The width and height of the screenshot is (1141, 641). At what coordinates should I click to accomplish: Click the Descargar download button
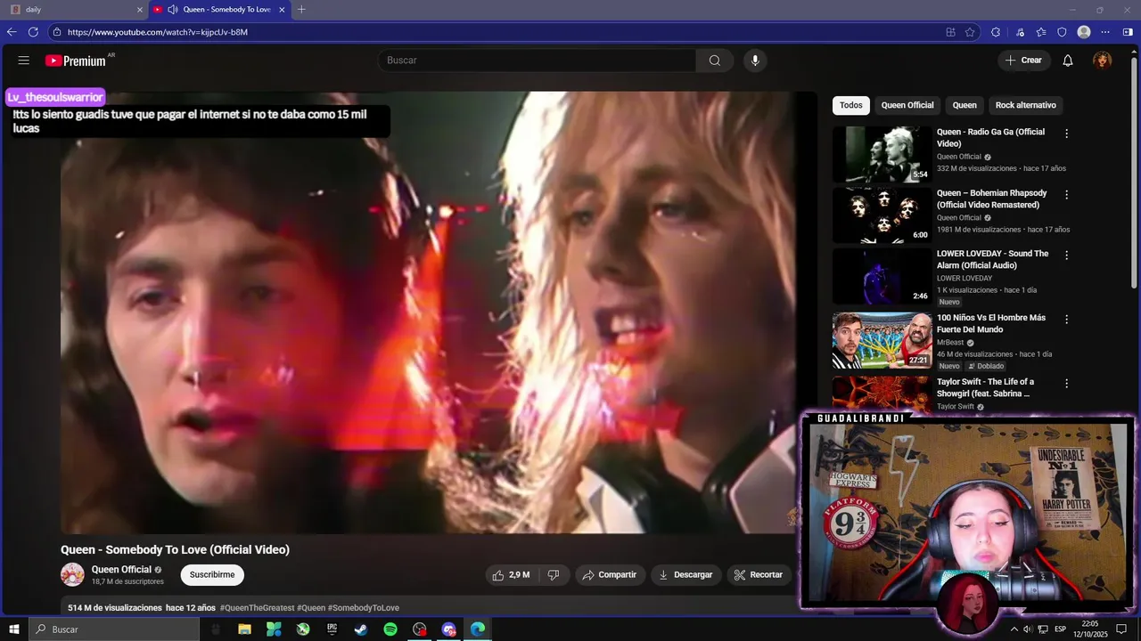click(686, 575)
